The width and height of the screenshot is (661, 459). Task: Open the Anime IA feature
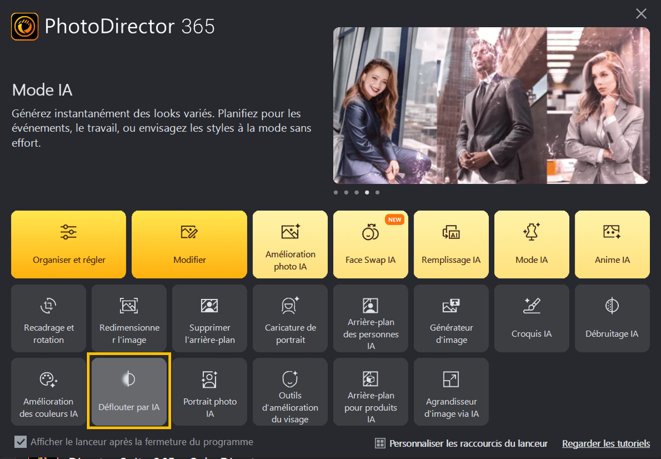(x=612, y=245)
